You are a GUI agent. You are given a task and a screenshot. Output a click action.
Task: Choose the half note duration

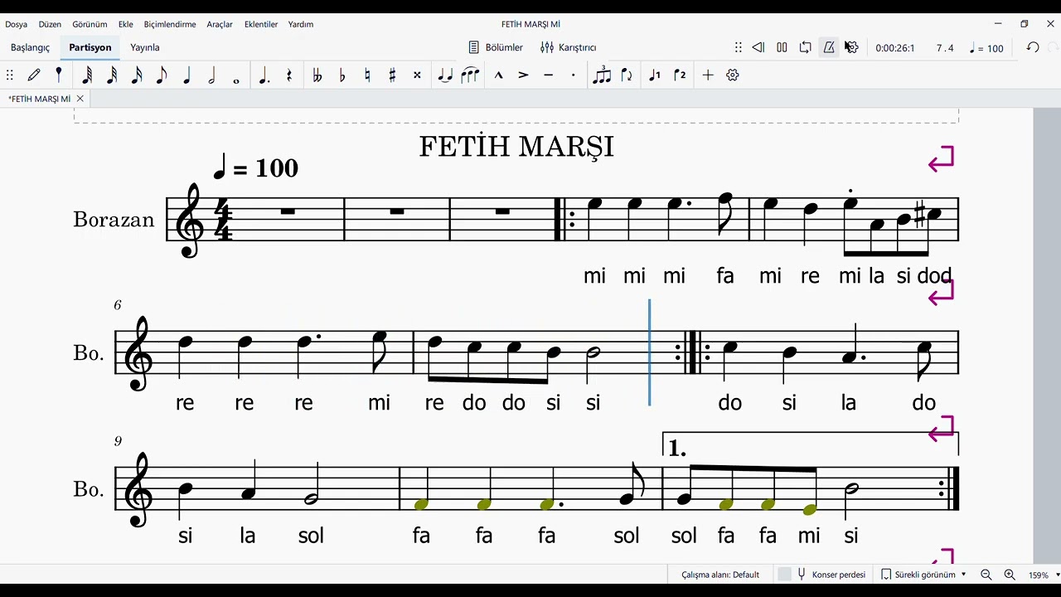point(211,75)
